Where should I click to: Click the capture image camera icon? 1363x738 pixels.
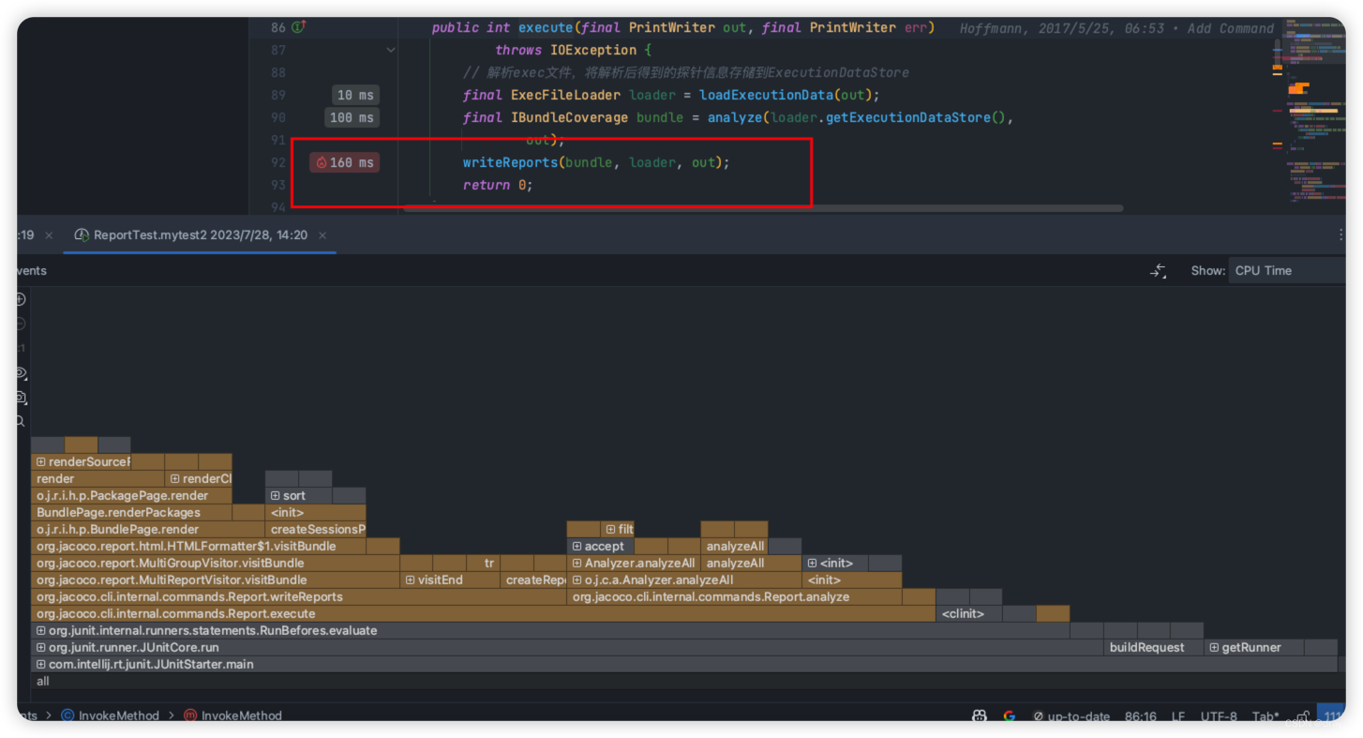21,398
